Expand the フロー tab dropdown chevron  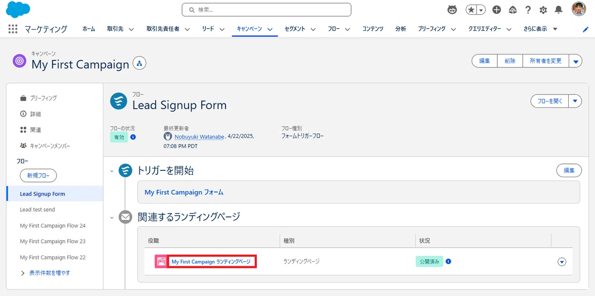click(348, 29)
